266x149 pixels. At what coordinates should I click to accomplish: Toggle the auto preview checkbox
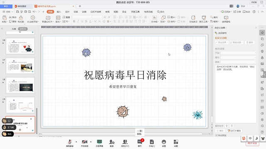coord(216,135)
